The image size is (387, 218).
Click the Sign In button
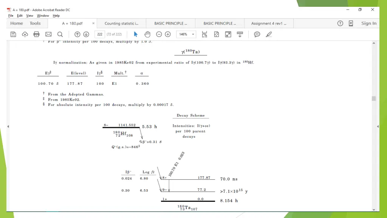(x=369, y=23)
